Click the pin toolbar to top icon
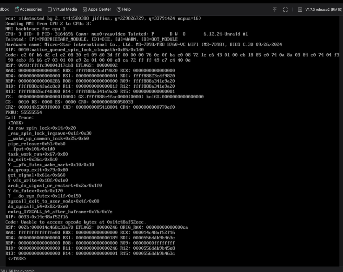Viewport: 343px width, 272px height. click(x=275, y=10)
